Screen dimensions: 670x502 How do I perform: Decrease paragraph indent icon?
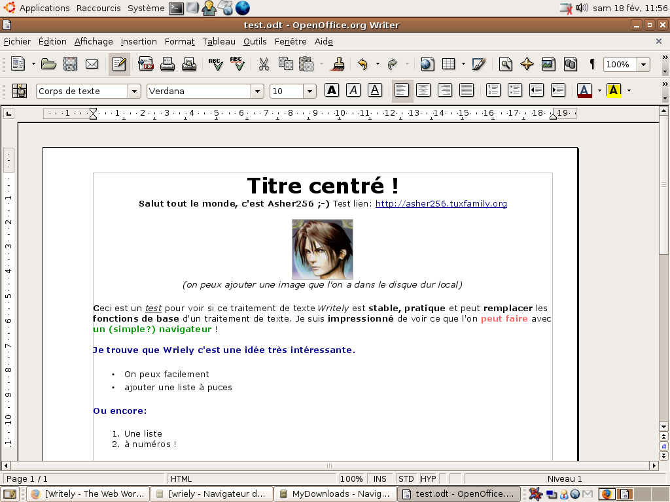click(537, 90)
